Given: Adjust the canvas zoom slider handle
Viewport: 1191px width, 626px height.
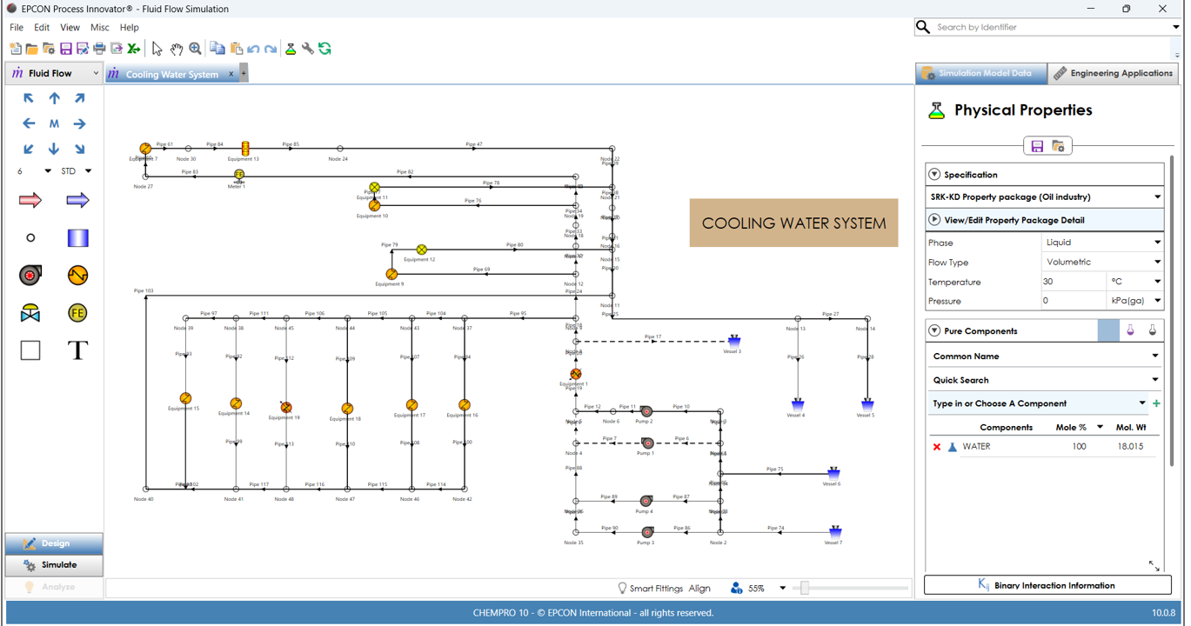Looking at the screenshot, I should point(805,589).
